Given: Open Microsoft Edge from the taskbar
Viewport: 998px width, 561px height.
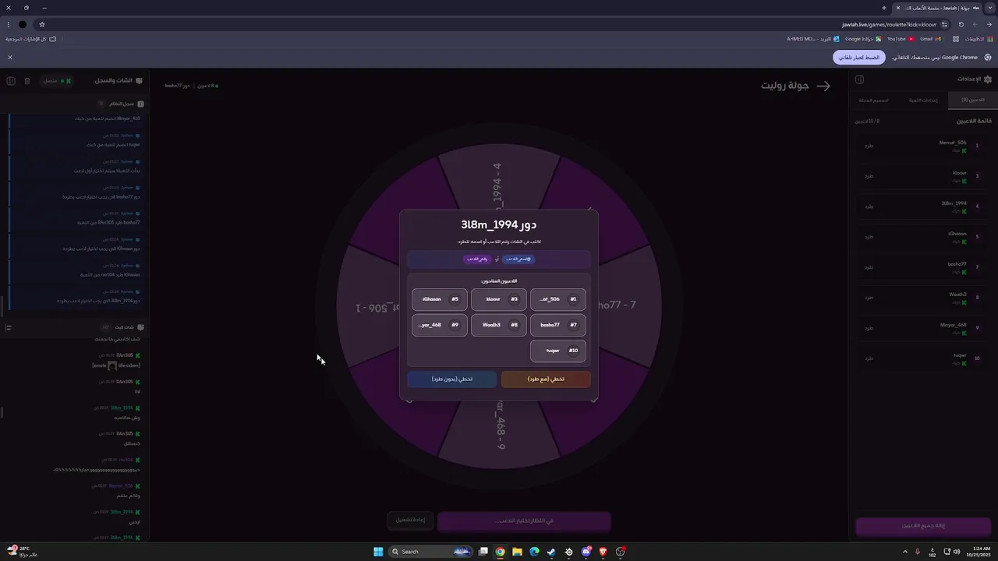Looking at the screenshot, I should pos(534,552).
